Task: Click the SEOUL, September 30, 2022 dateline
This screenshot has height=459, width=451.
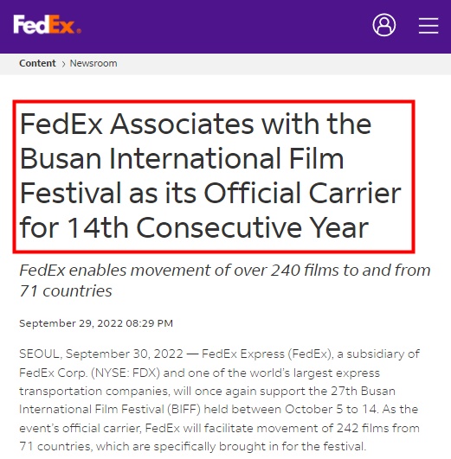Action: click(101, 354)
